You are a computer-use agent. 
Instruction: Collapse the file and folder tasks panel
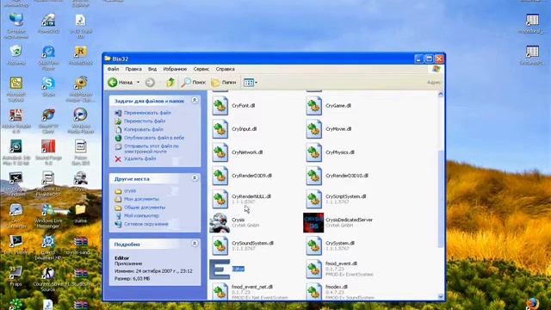pos(195,101)
